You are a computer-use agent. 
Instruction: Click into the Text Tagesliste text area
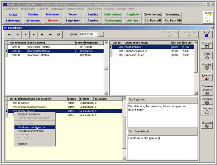pyautogui.click(x=163, y=116)
